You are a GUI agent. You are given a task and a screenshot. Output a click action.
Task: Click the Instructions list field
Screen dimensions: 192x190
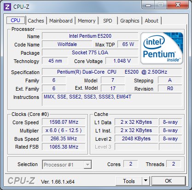[112, 99]
